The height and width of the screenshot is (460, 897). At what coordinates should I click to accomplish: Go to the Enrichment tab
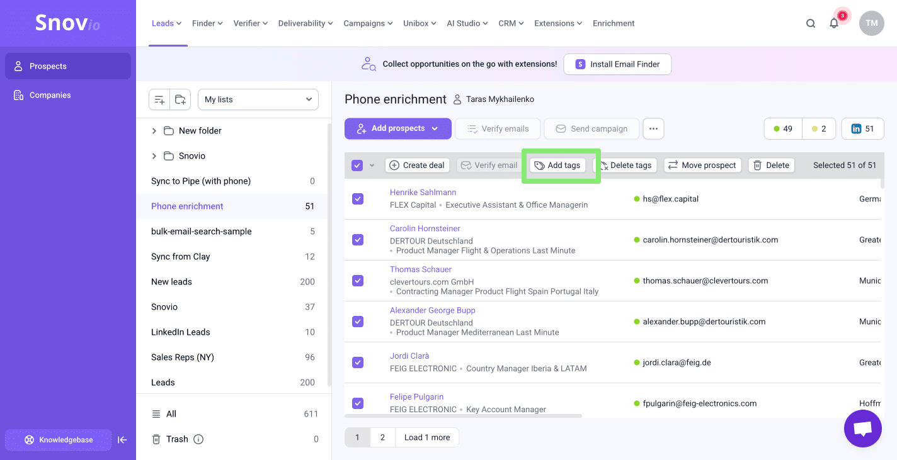pos(613,23)
